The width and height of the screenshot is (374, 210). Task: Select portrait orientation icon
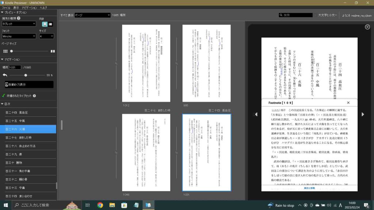(x=45, y=24)
